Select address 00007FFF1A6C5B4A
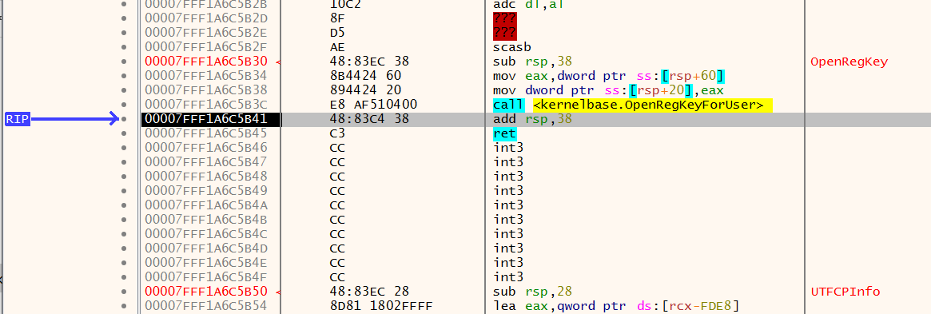The width and height of the screenshot is (931, 314). [x=206, y=205]
